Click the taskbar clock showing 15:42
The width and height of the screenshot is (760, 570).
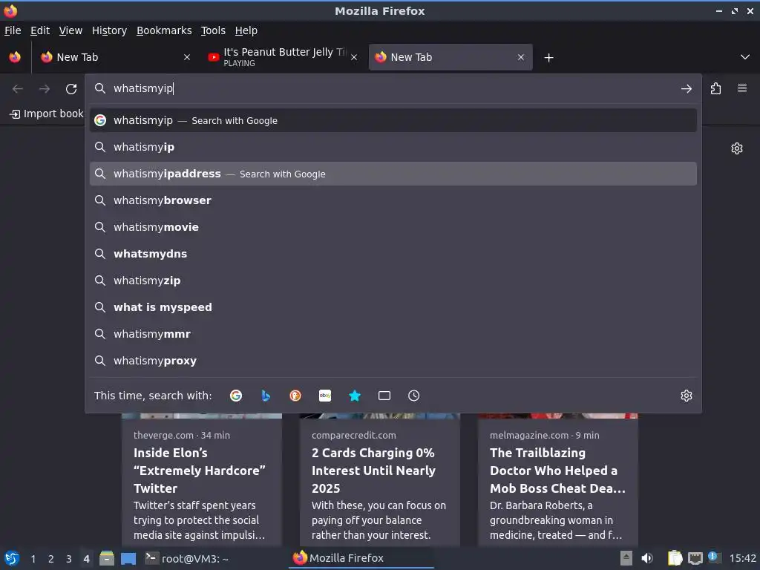(742, 558)
